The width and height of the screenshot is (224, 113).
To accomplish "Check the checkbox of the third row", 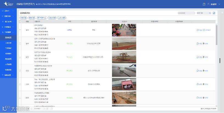I will point(20,57).
